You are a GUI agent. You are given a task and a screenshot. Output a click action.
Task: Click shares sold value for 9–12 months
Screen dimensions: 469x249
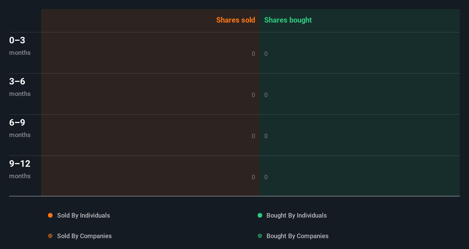(253, 177)
